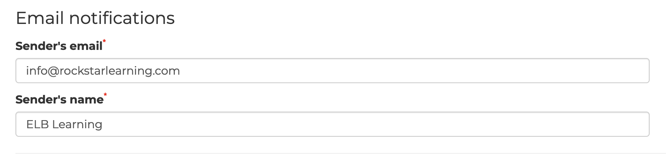Viewport: 670px width, 168px height.
Task: Click the word "email" in Sender's email label
Action: 86,46
